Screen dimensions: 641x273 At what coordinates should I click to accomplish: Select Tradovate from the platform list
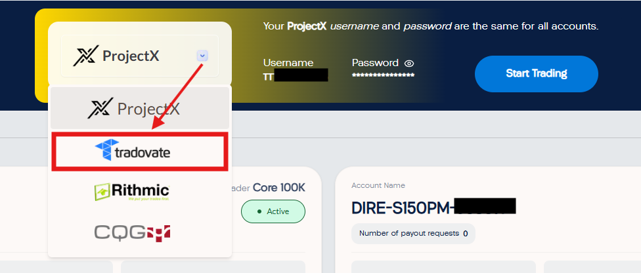tap(140, 152)
